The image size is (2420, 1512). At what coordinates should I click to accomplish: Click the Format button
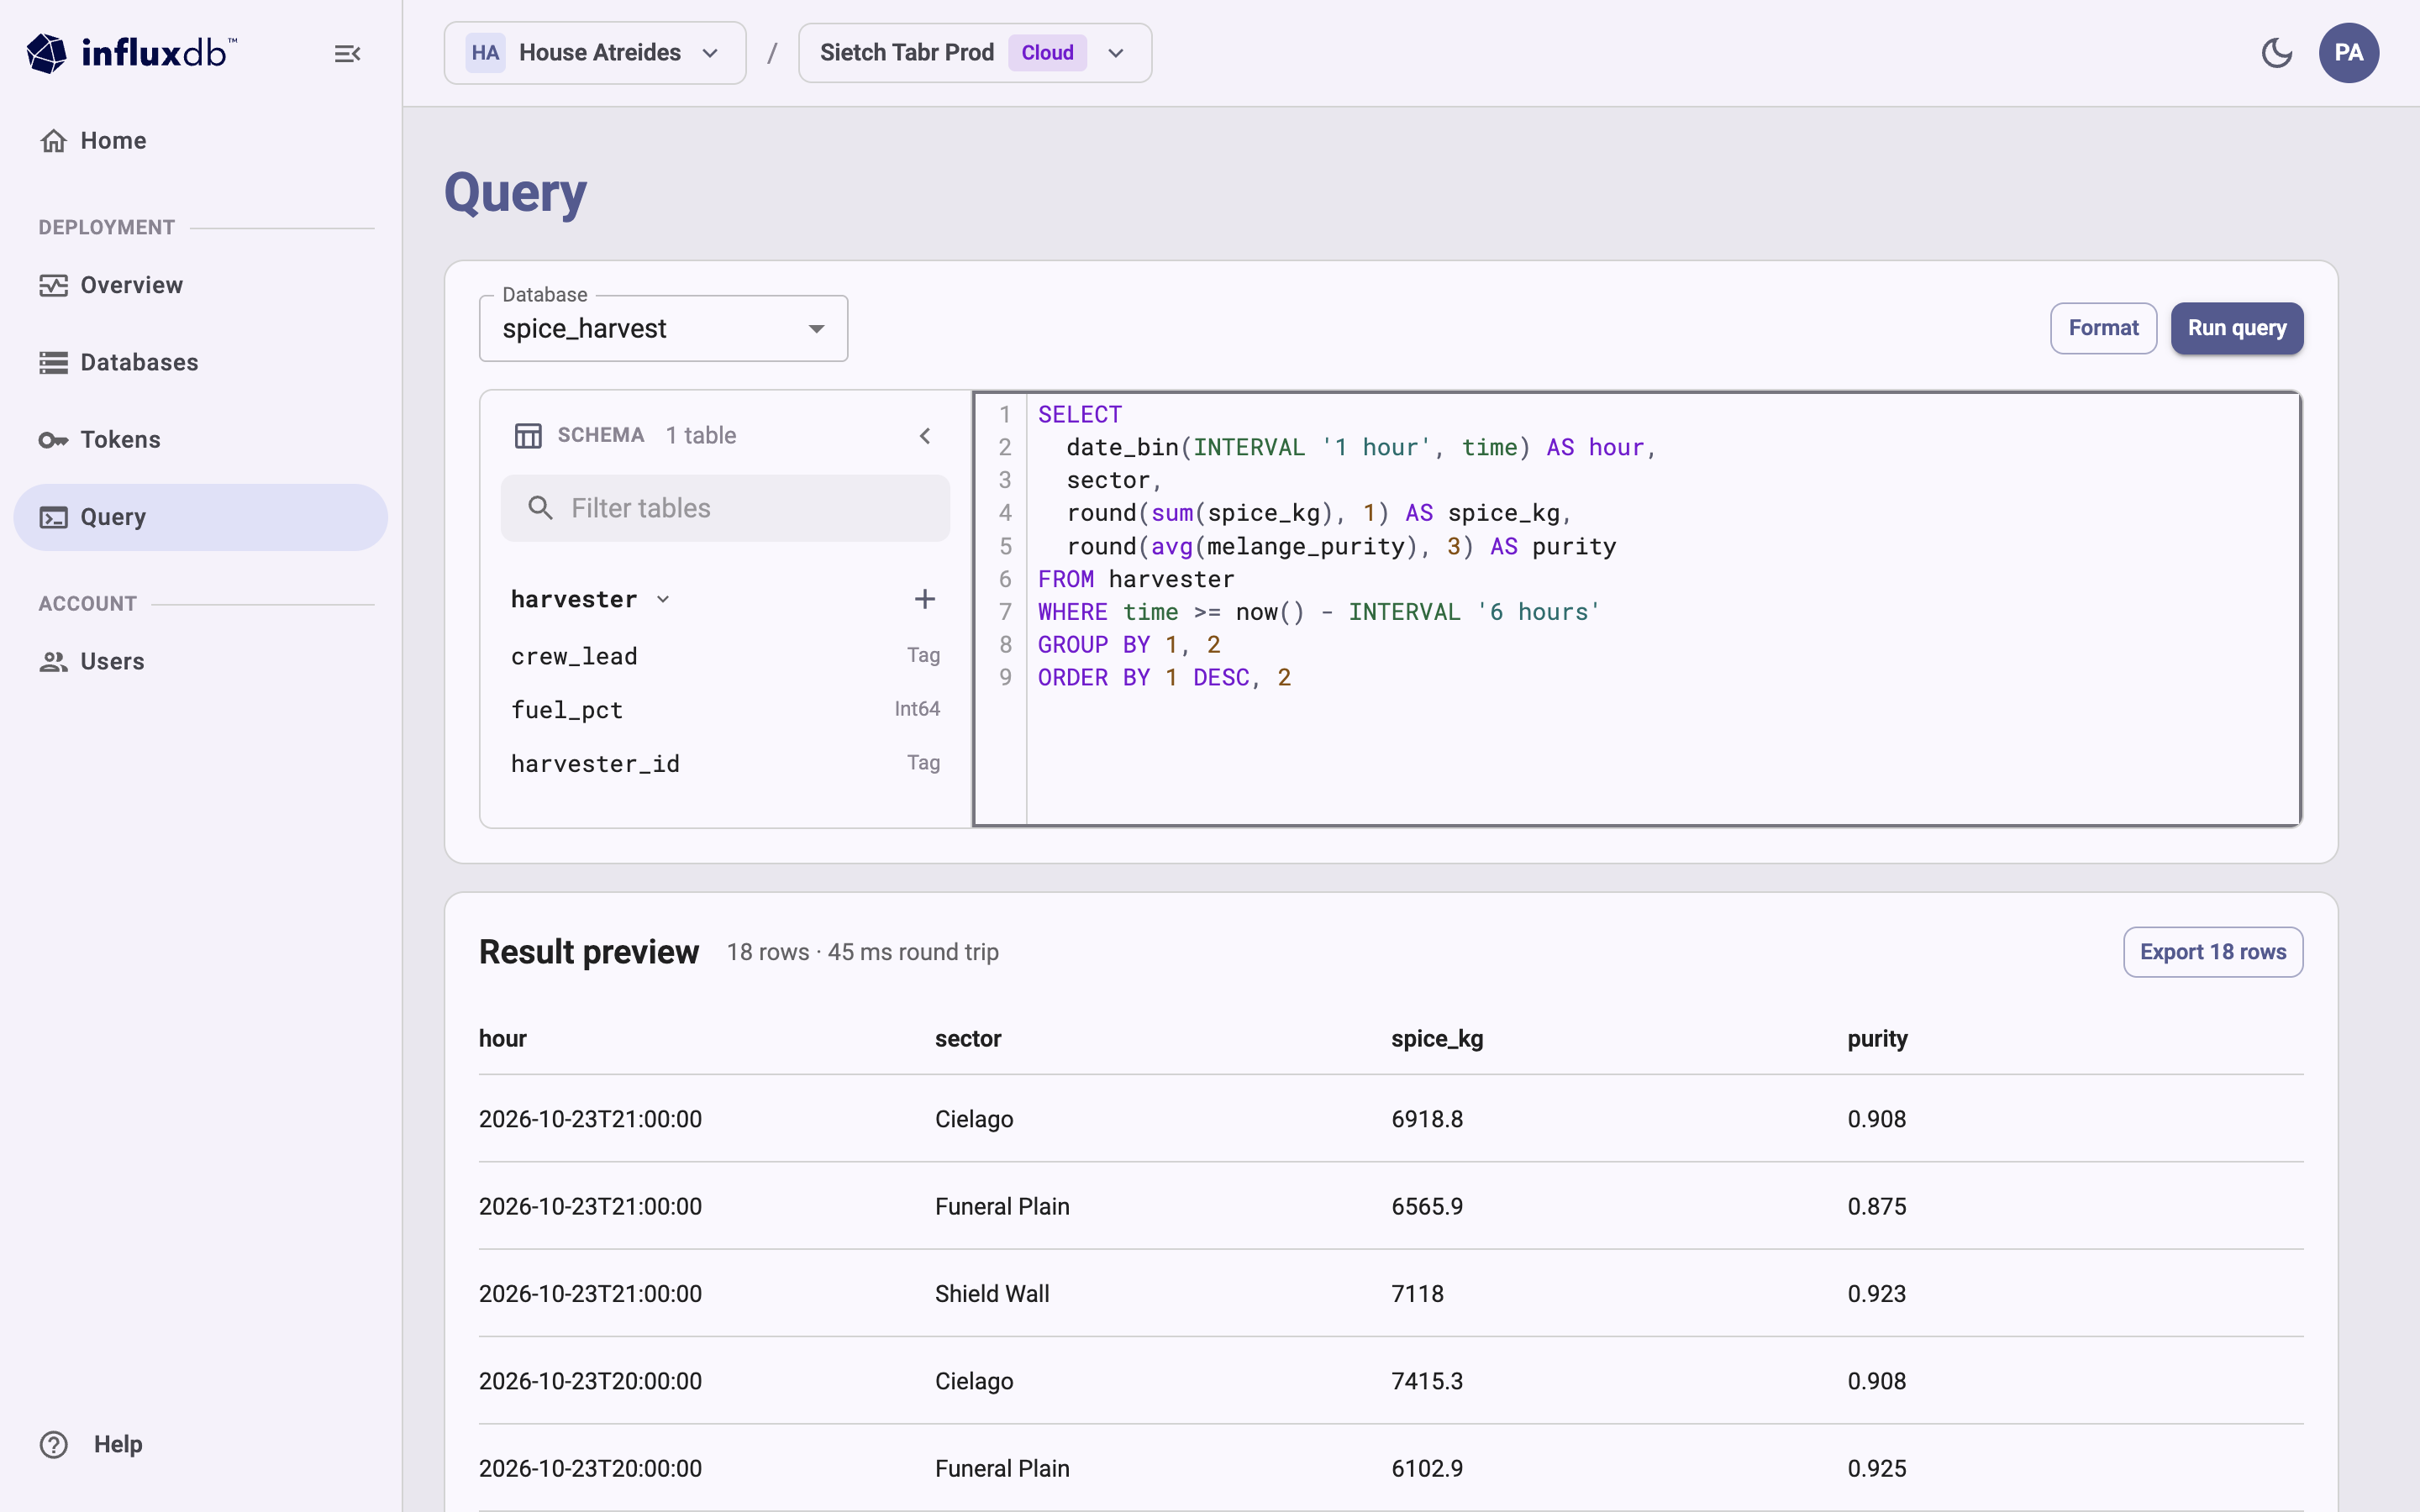2103,328
